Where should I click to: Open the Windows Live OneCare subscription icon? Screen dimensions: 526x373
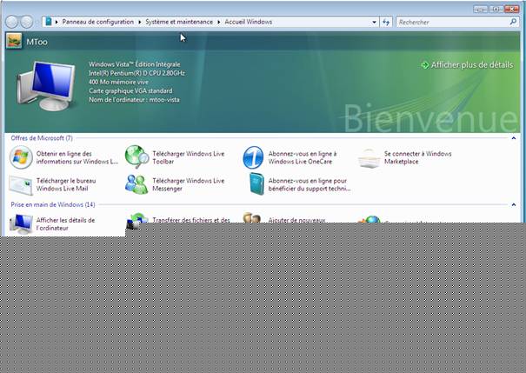click(x=253, y=157)
